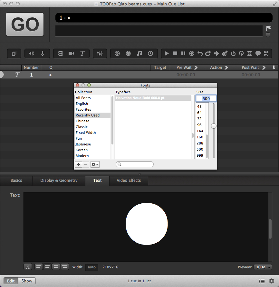Open the Display & Geometry tab
The image size is (279, 287).
[59, 181]
